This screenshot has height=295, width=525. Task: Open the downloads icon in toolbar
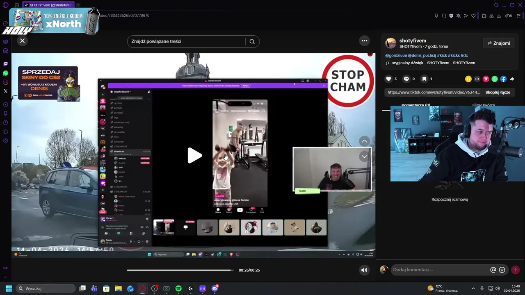point(499,16)
